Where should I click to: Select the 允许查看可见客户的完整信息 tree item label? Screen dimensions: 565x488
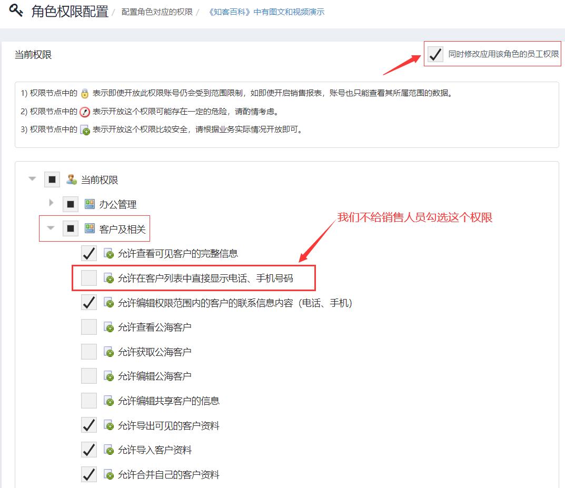point(177,254)
